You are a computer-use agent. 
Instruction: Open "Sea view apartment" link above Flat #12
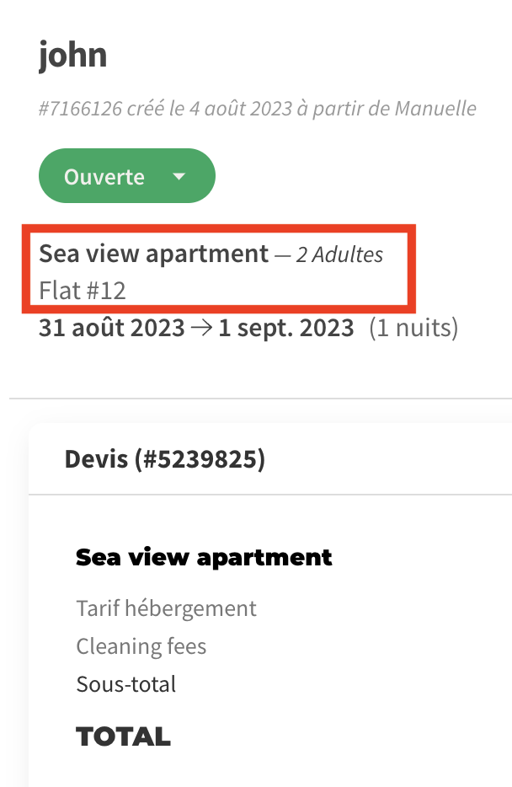tap(153, 254)
